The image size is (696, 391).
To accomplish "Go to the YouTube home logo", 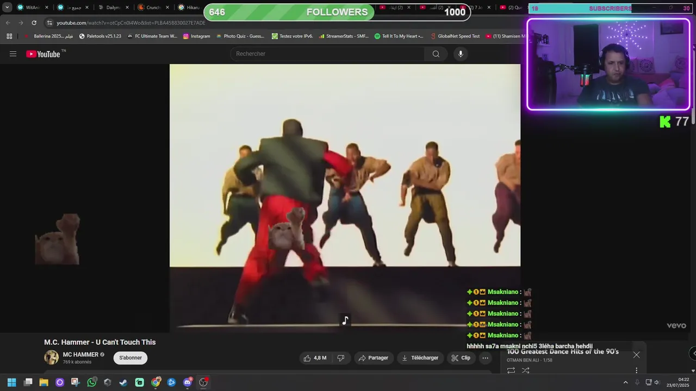I will coord(43,54).
